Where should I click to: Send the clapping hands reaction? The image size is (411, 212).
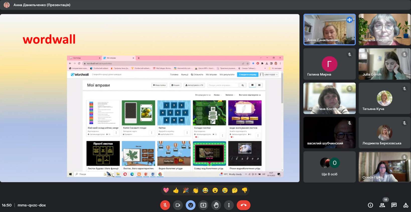pos(195,190)
